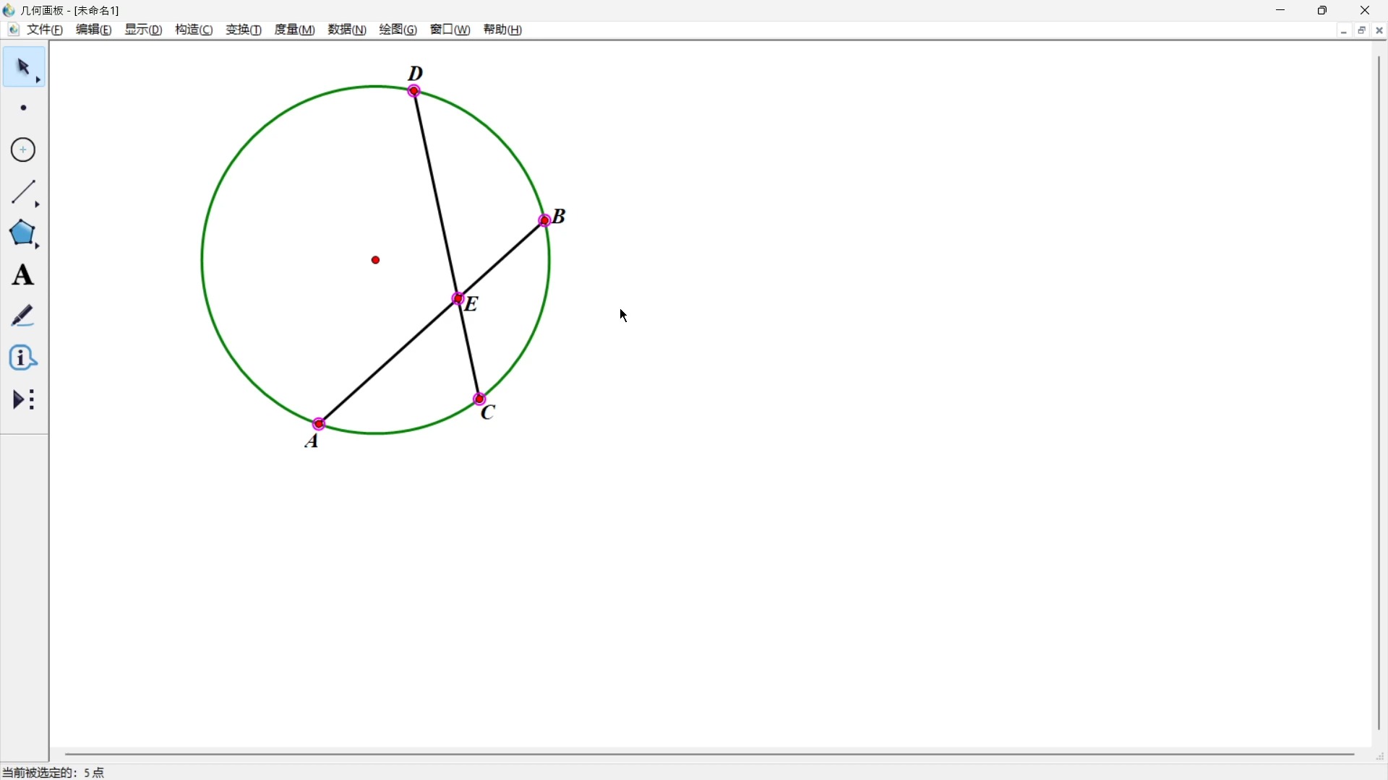Viewport: 1388px width, 780px height.
Task: Select the Text tool labeled A
Action: pyautogui.click(x=24, y=276)
